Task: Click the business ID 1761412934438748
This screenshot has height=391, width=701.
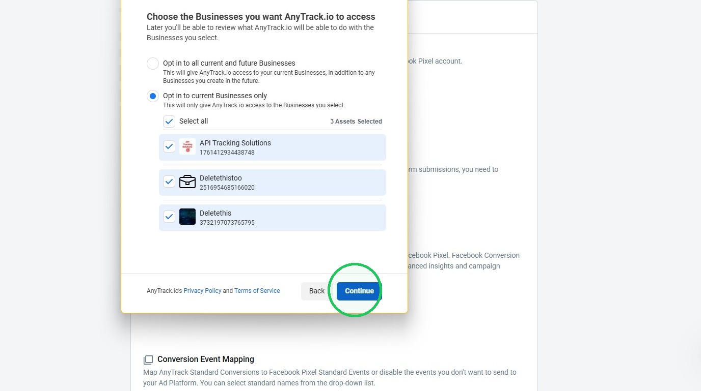Action: [x=227, y=153]
